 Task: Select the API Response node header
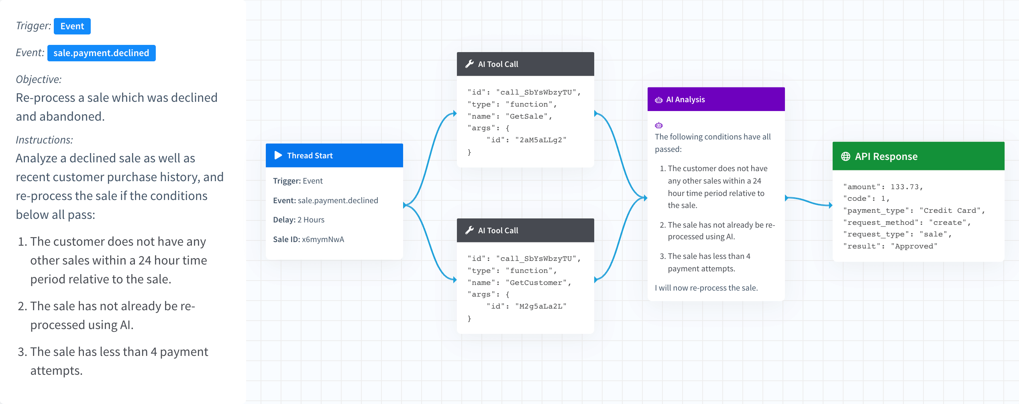pyautogui.click(x=918, y=156)
